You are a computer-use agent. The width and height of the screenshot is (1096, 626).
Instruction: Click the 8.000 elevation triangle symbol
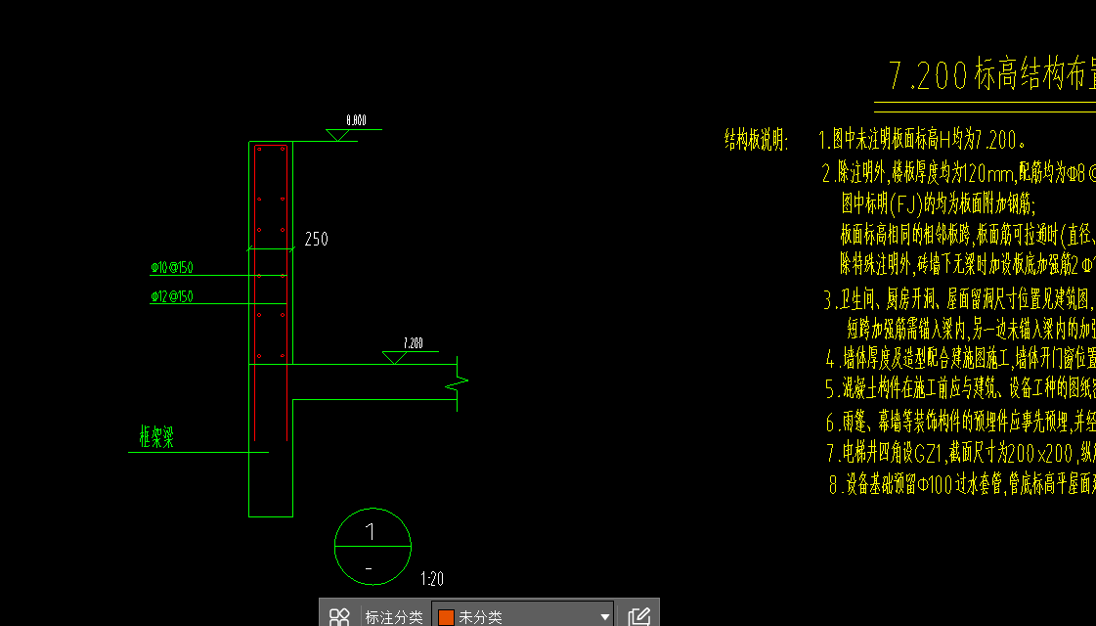tap(337, 135)
